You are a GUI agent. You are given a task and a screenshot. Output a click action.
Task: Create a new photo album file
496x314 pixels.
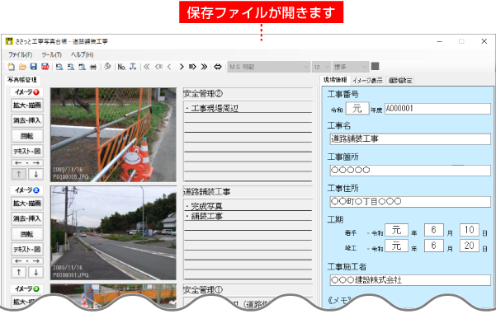[11, 67]
